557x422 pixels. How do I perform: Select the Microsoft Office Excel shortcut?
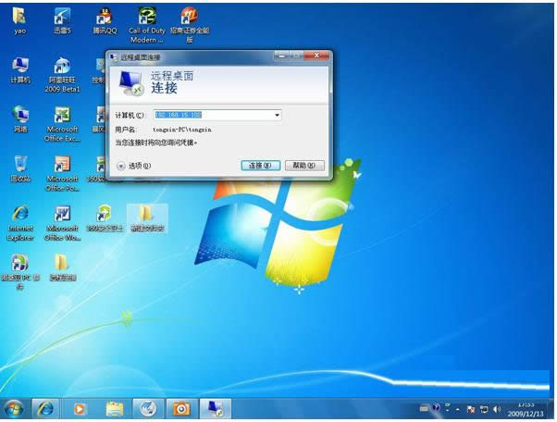pyautogui.click(x=62, y=116)
